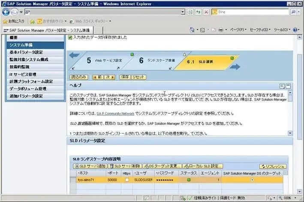The image size is (304, 202).
Task: Click the Help question mark icon
Action: (x=295, y=30)
